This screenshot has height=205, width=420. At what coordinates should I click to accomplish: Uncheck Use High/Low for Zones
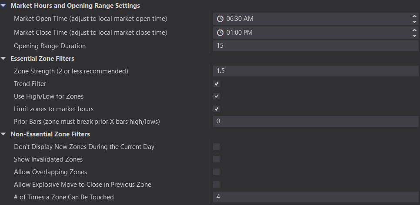[217, 96]
